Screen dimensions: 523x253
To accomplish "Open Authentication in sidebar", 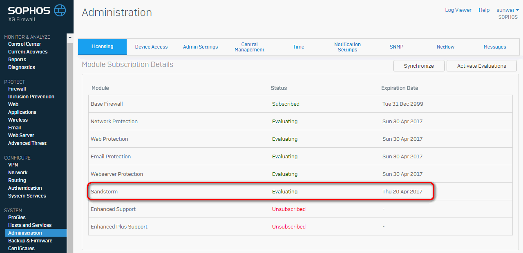I will tap(25, 188).
